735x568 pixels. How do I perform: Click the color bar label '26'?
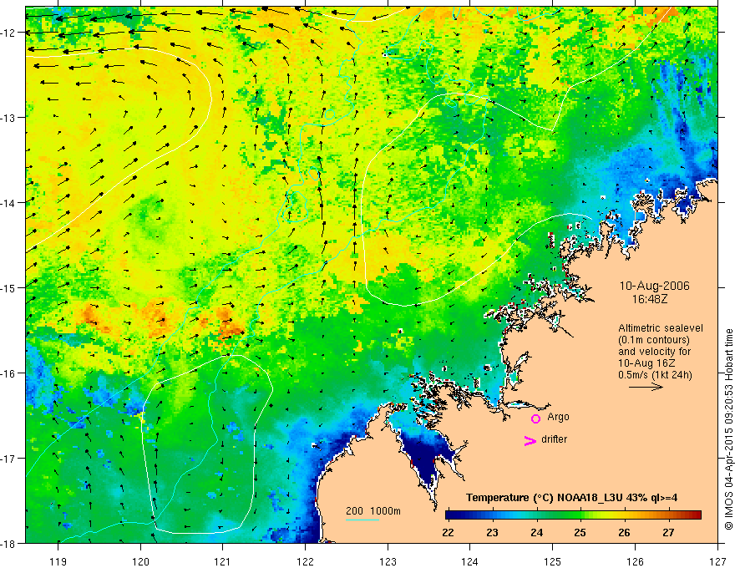(x=624, y=532)
